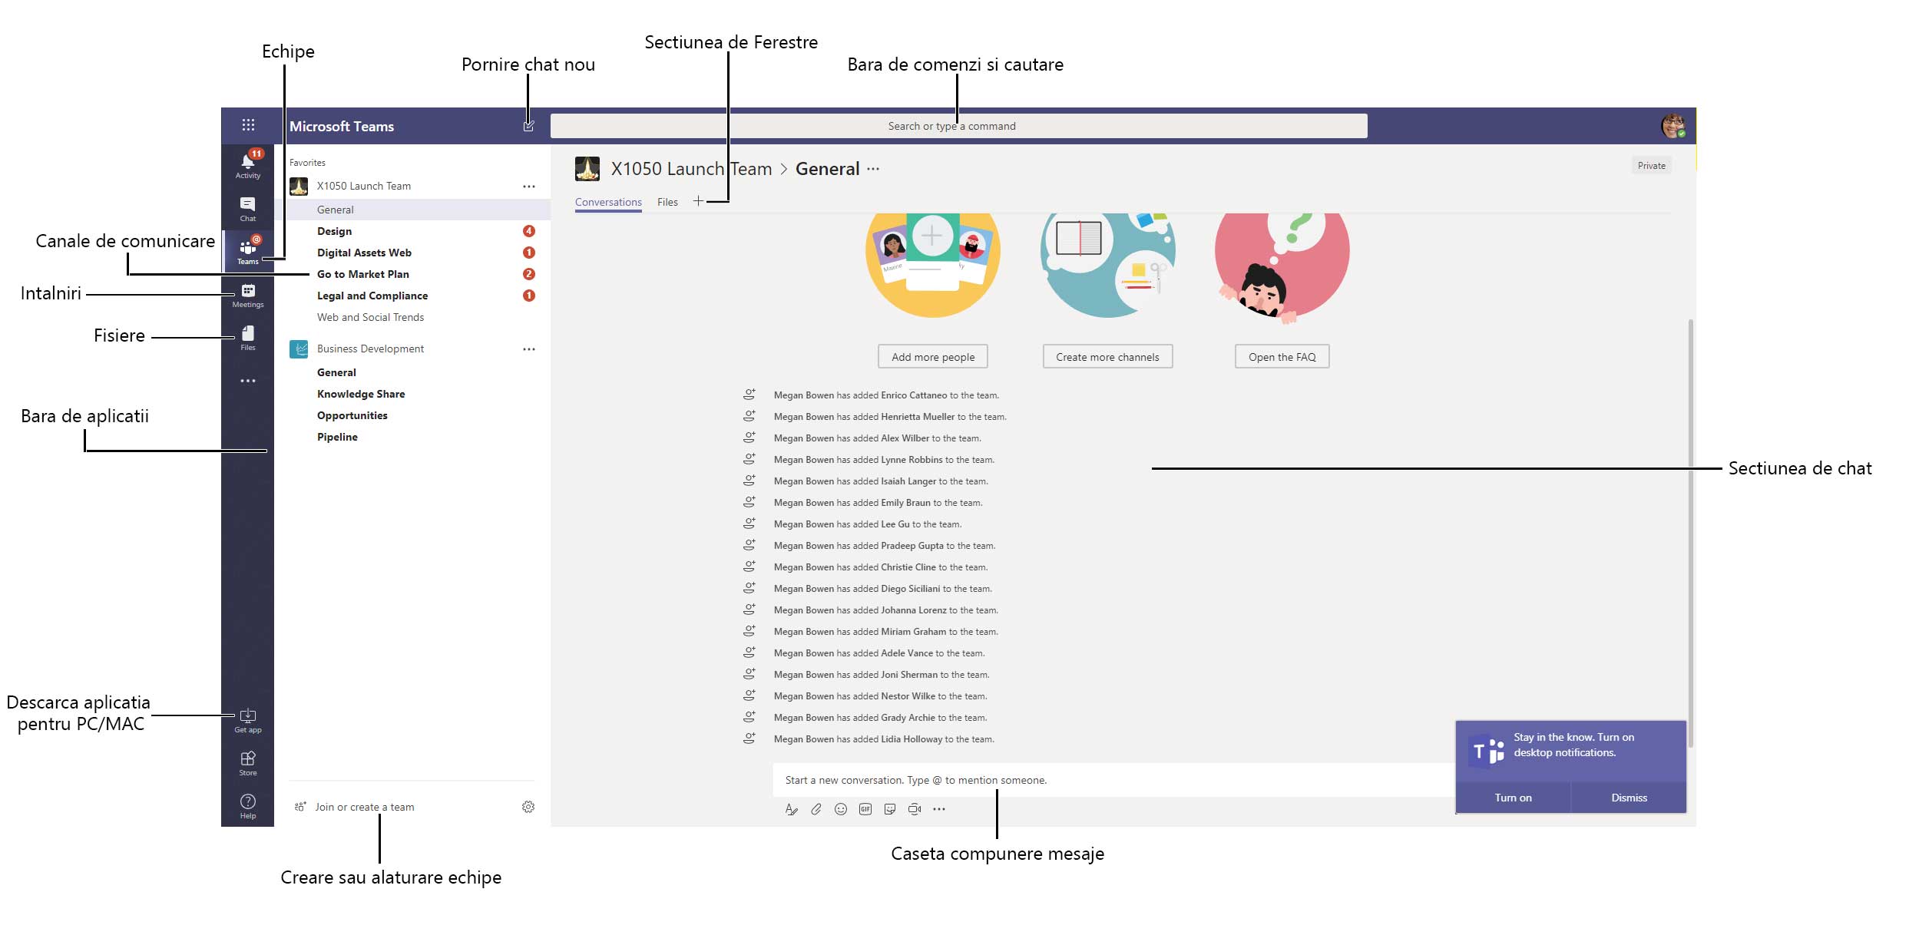Start a new chat with compose icon
The width and height of the screenshot is (1919, 935).
[529, 125]
